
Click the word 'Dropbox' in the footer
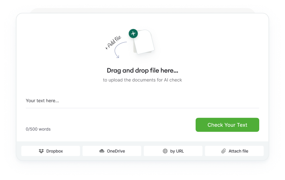point(54,151)
